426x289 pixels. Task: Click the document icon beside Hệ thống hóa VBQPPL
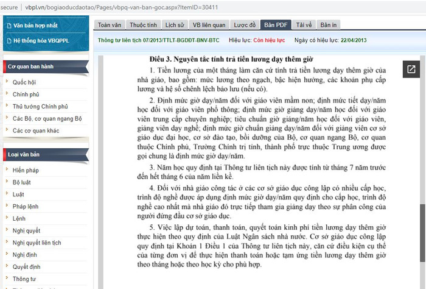point(9,41)
